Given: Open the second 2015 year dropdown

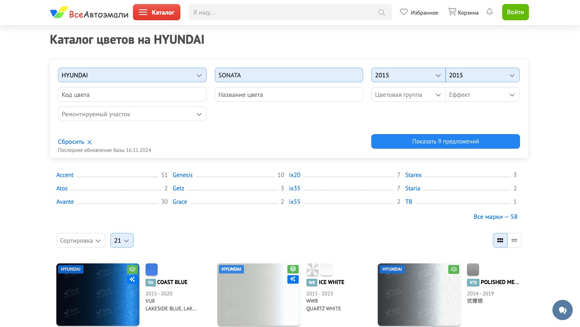Looking at the screenshot, I should pyautogui.click(x=482, y=75).
